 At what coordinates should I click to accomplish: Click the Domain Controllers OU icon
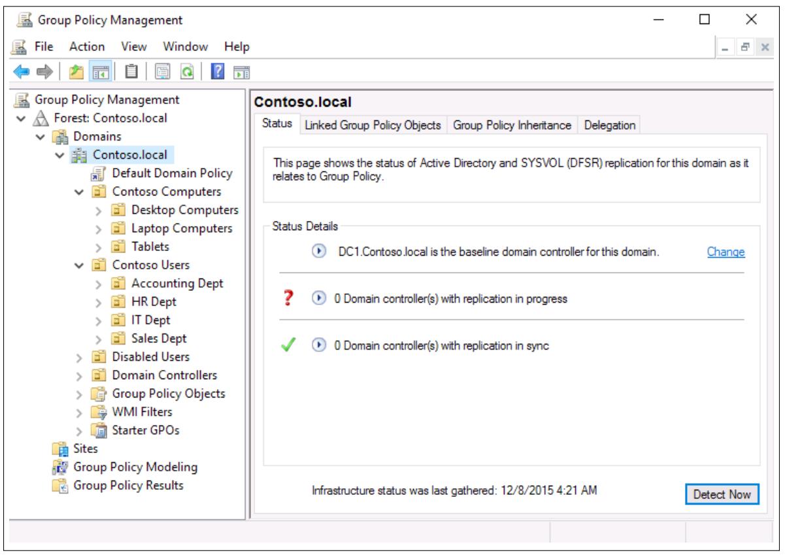pos(100,375)
